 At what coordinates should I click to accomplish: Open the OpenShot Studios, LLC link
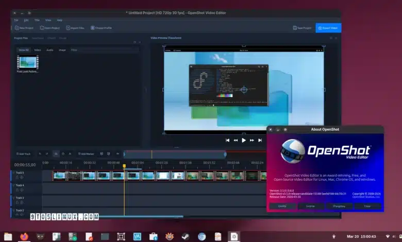[366, 197]
